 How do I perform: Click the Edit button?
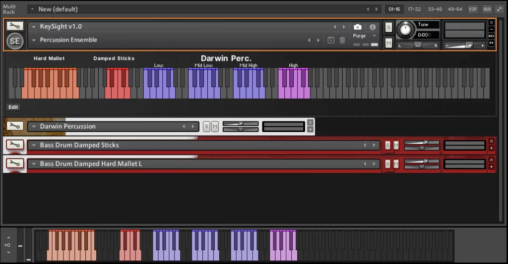(13, 107)
